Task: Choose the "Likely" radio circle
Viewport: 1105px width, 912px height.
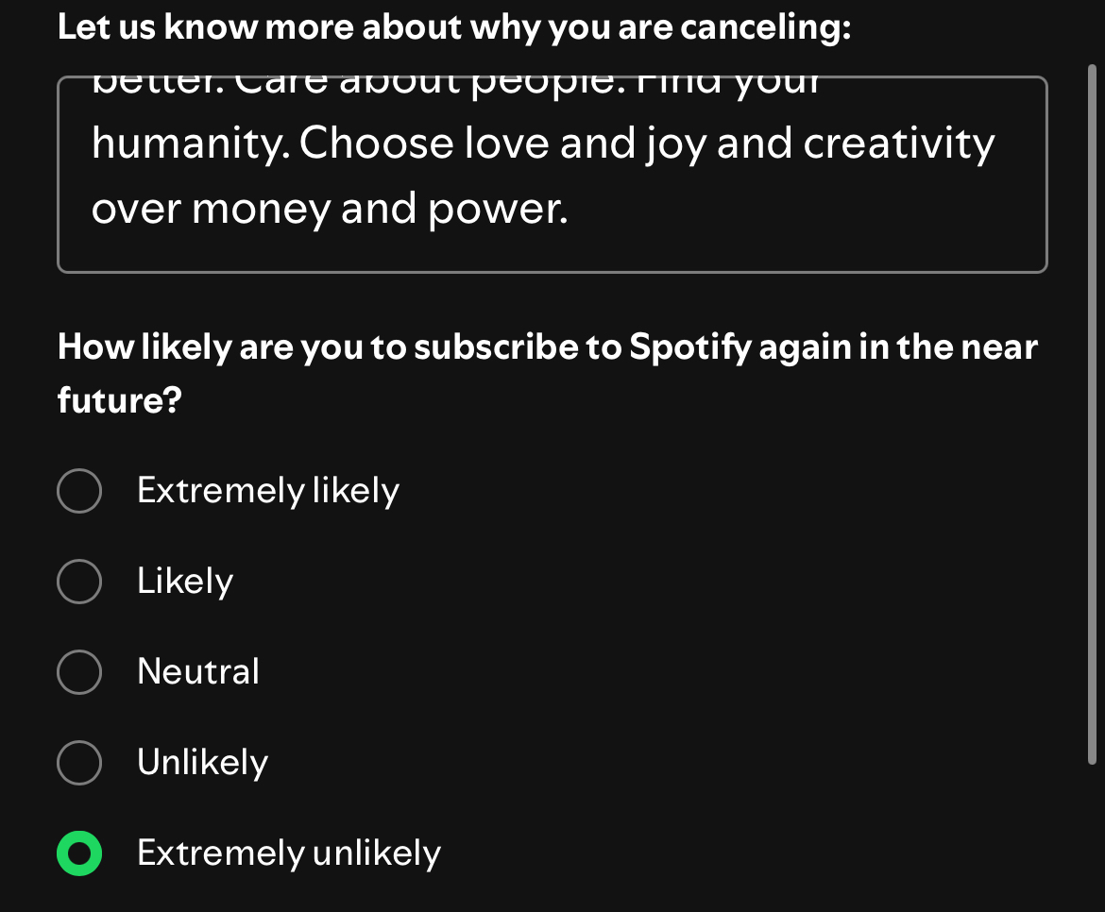Action: pyautogui.click(x=79, y=581)
